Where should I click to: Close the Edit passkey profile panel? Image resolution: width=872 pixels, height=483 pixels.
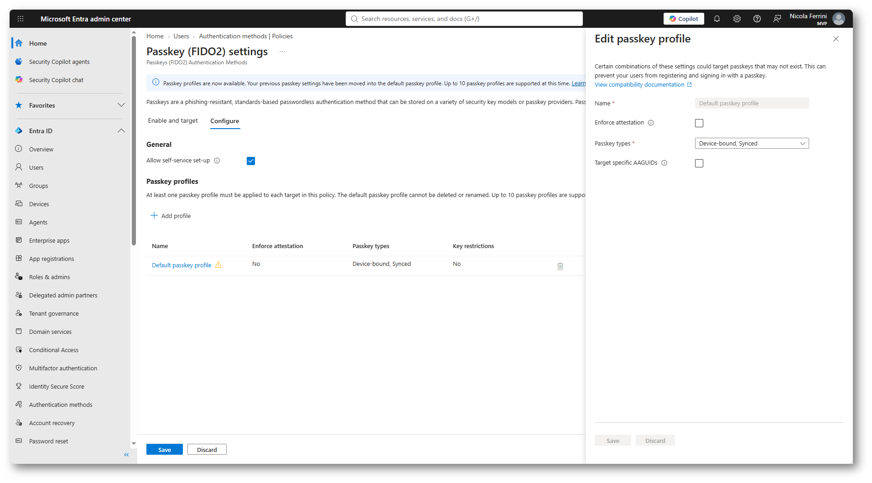pyautogui.click(x=836, y=39)
